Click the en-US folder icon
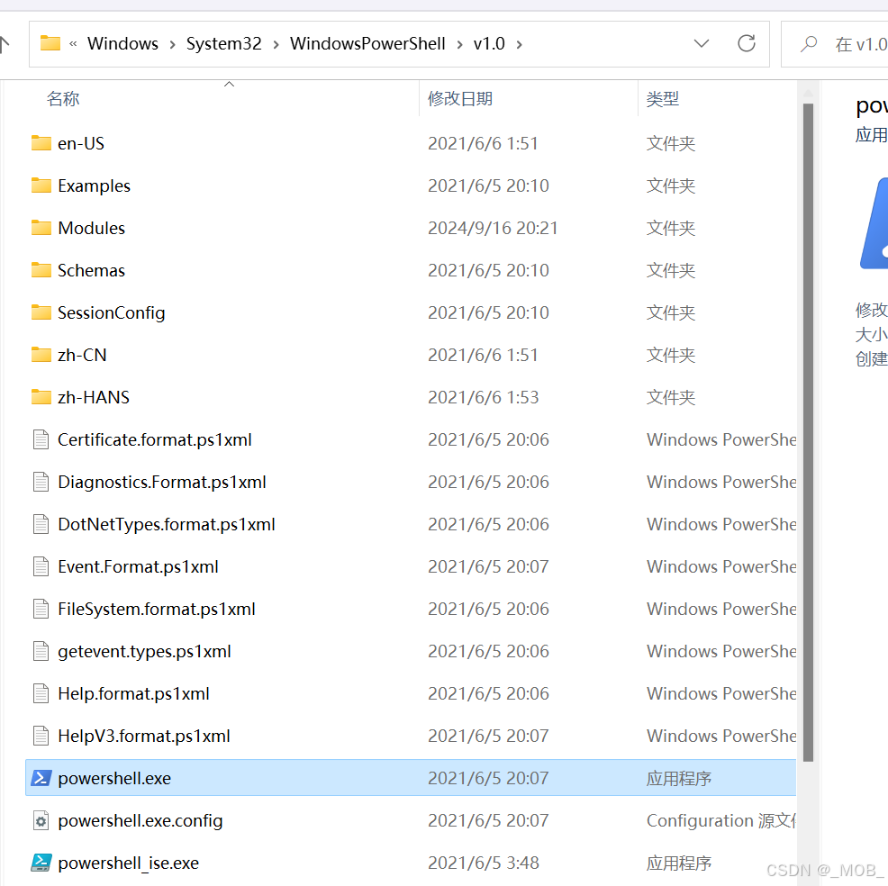This screenshot has width=888, height=886. coord(41,142)
